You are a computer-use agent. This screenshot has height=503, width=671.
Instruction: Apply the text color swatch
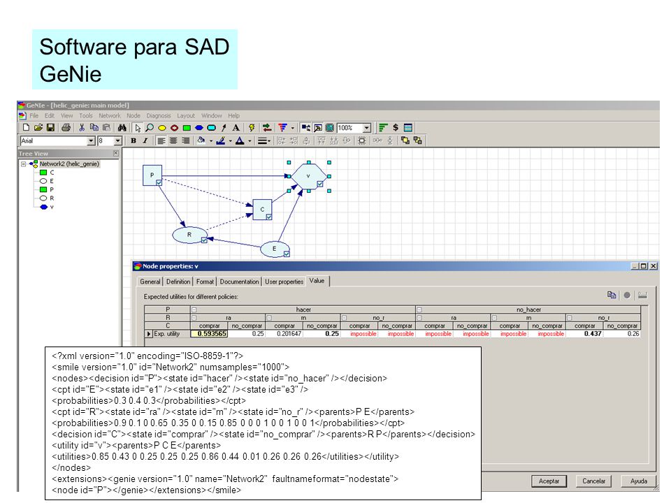click(x=240, y=140)
